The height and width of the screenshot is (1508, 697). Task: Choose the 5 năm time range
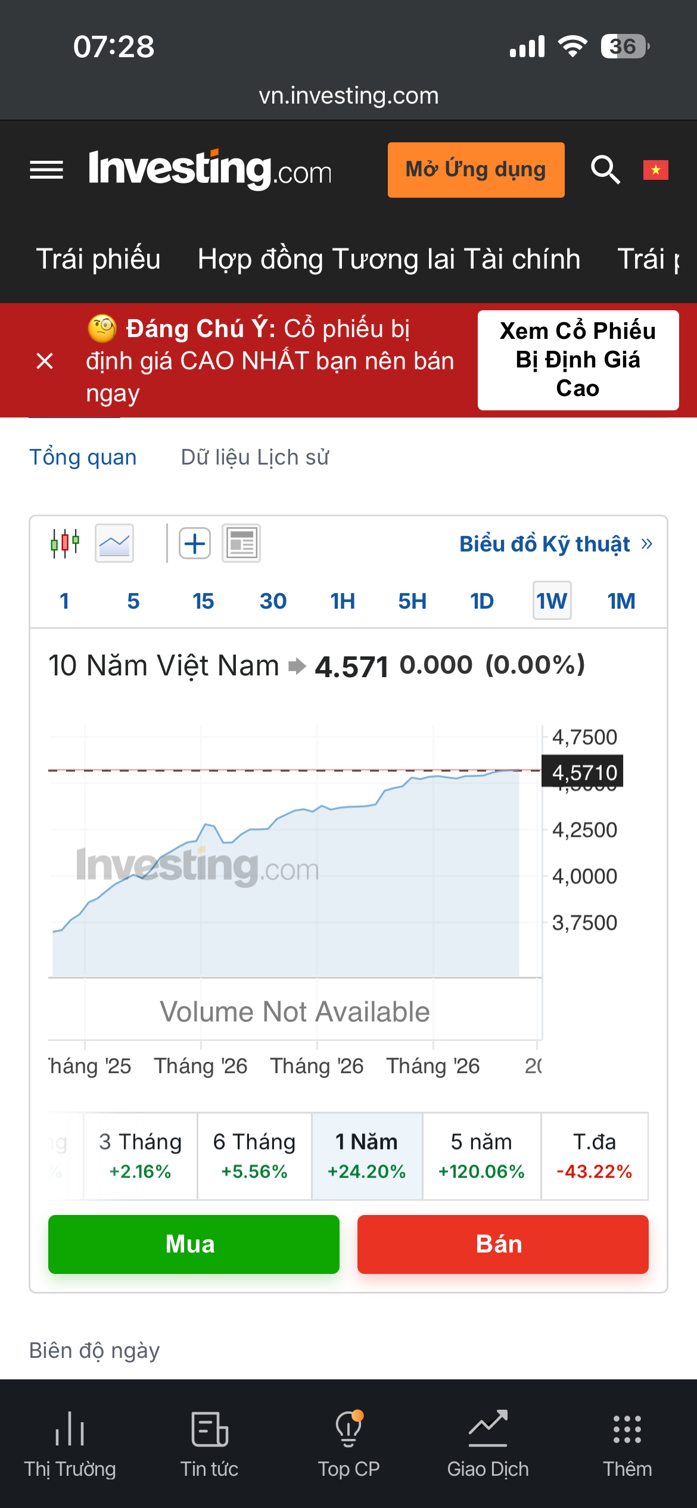[481, 1156]
